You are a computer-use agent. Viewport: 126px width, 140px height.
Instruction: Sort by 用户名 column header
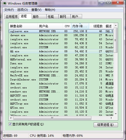coord(50,26)
